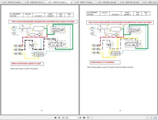Switch to A 53 WSM 40 transm tab
The height and width of the screenshot is (120, 158).
pos(12,2)
